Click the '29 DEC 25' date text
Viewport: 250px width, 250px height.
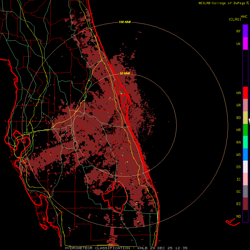tap(162, 248)
